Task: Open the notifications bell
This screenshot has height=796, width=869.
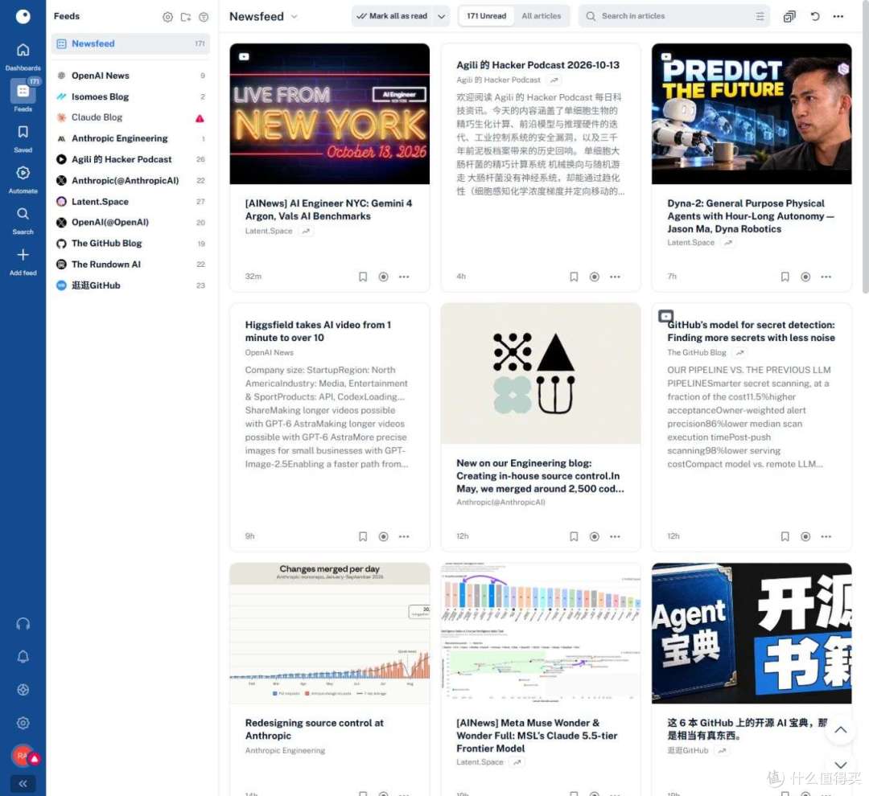Action: [23, 657]
